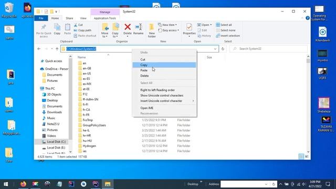The height and width of the screenshot is (189, 336).
Task: Go up one folder level arrow
Action: 57,49
